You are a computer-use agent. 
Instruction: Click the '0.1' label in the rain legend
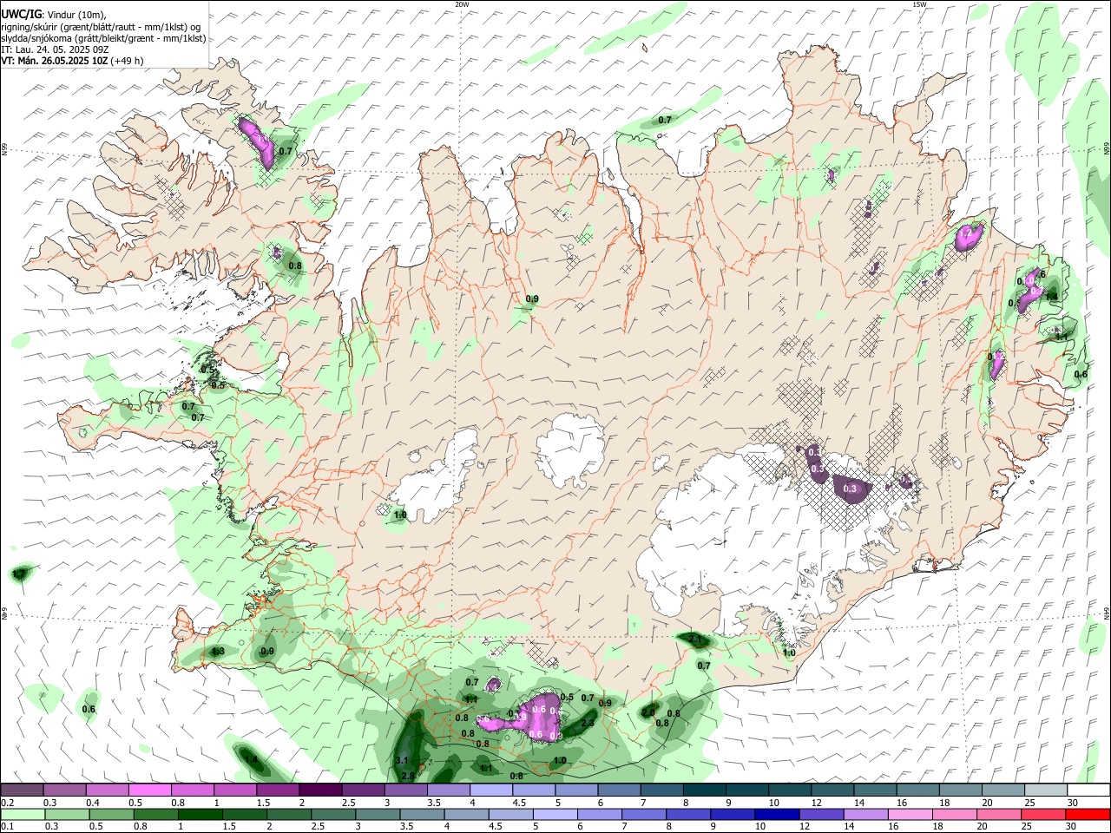[x=7, y=827]
